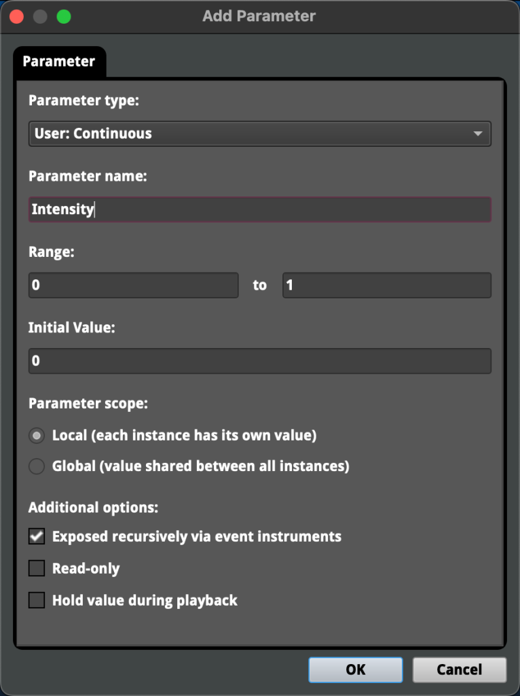
Task: Select Global parameter scope radio button
Action: point(37,466)
